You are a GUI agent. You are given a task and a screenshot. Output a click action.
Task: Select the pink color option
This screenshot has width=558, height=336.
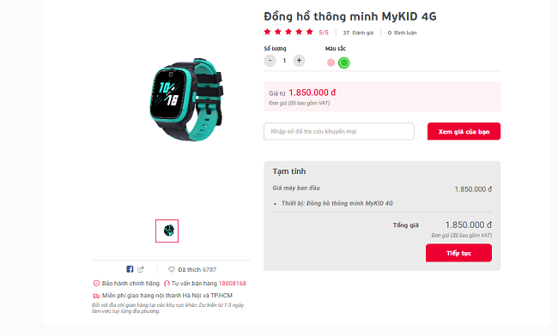coord(331,63)
